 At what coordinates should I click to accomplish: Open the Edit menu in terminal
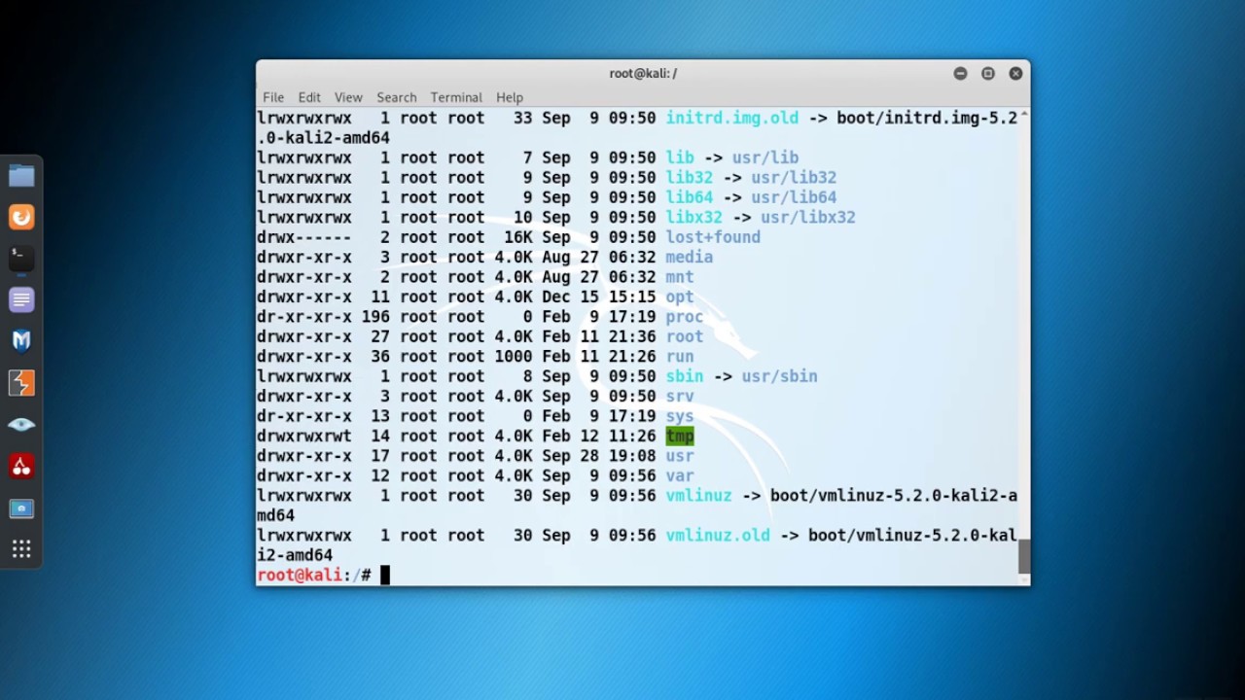coord(309,97)
